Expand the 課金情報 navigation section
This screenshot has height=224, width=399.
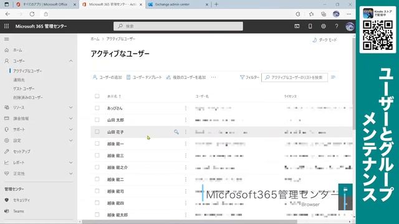(71, 118)
